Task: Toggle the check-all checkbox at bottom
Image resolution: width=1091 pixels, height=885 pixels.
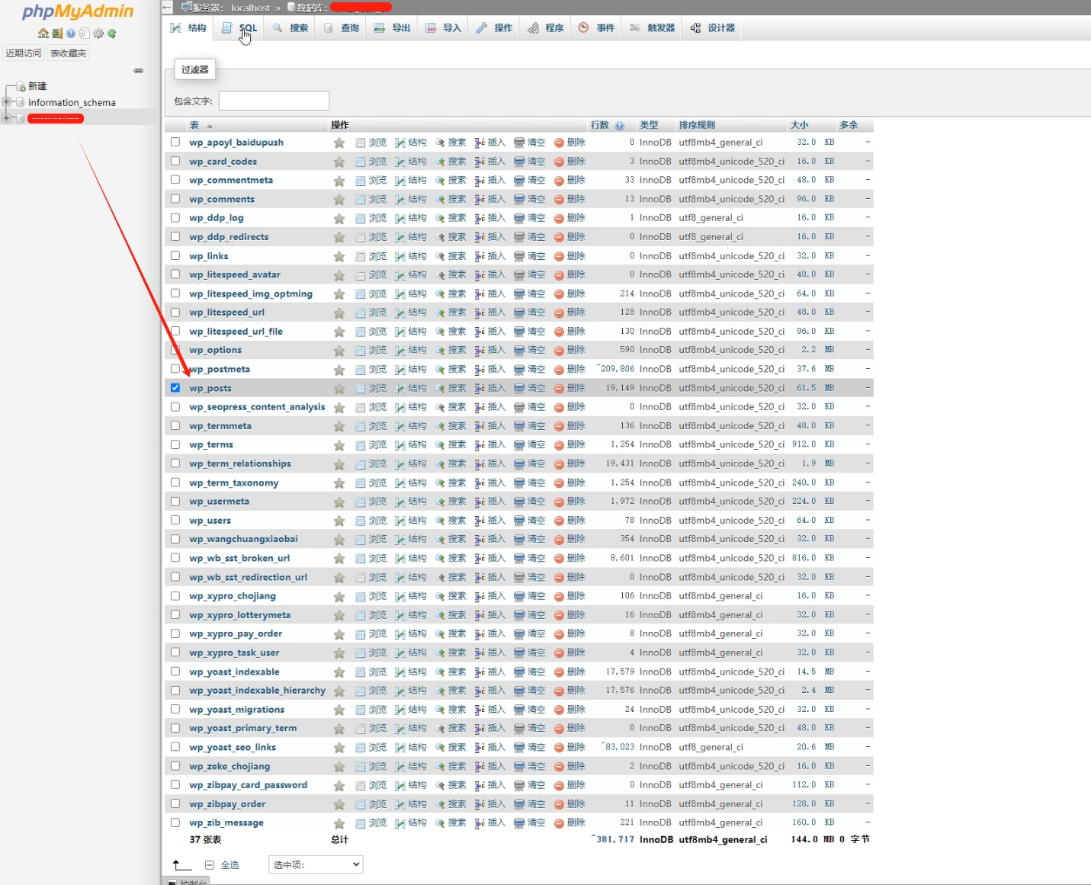Action: coord(210,865)
